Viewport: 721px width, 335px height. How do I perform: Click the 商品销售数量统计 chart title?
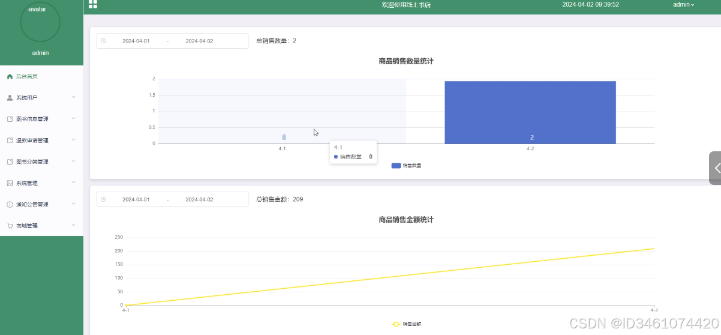tap(406, 61)
